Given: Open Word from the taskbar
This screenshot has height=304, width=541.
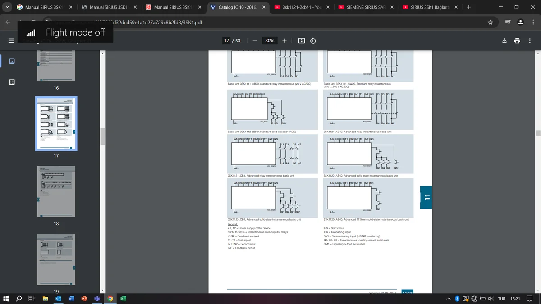Looking at the screenshot, I should coord(71,299).
